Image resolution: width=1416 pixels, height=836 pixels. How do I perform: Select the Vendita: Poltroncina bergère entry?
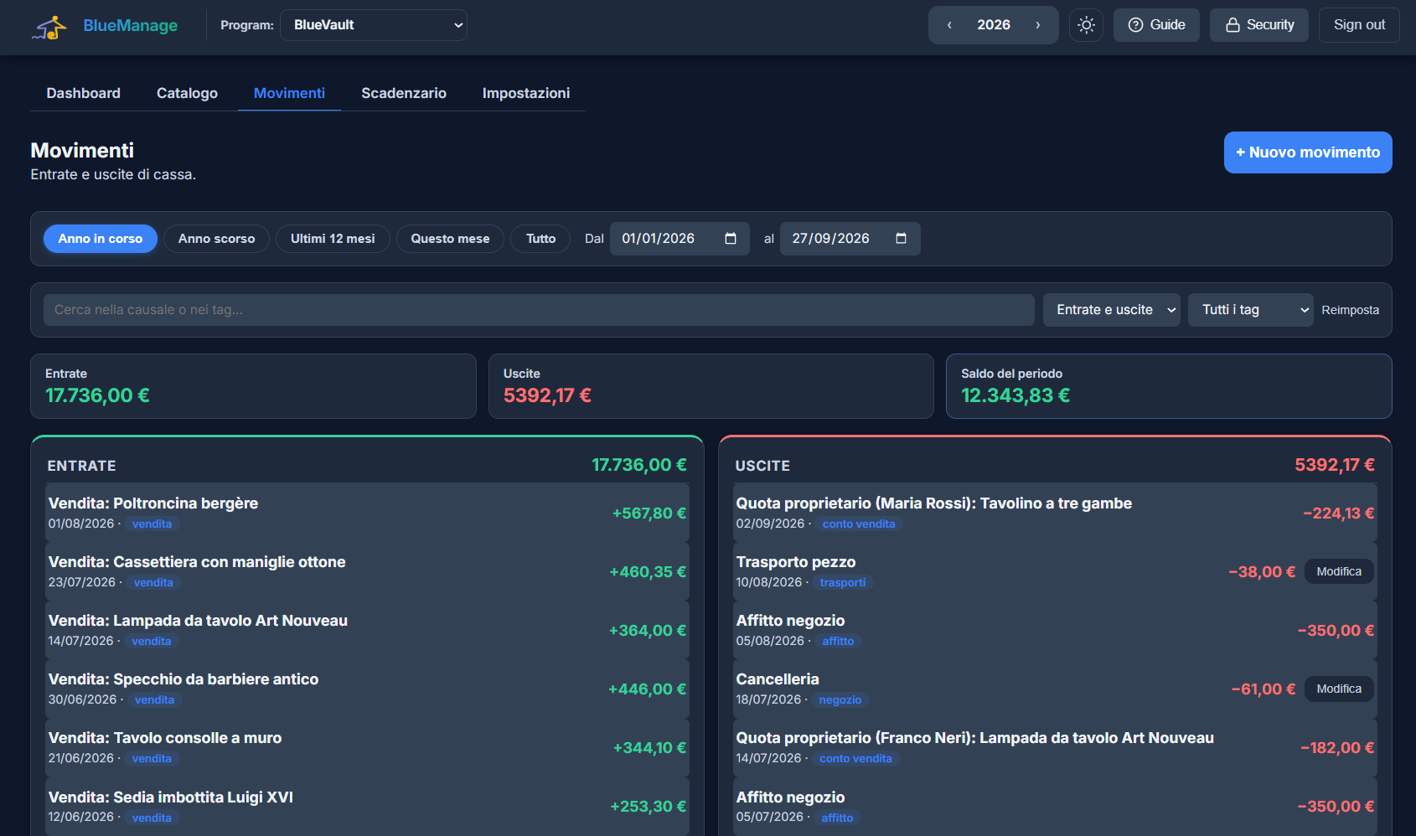(367, 513)
